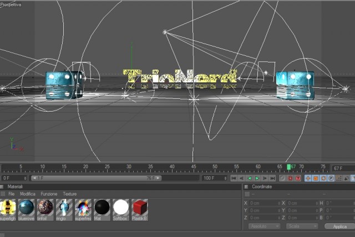Viewport: 355px width, 237px height.
Task: Select the mglo glowing material
Action: coord(64,210)
